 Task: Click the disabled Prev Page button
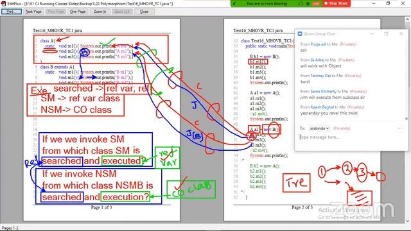[56, 12]
